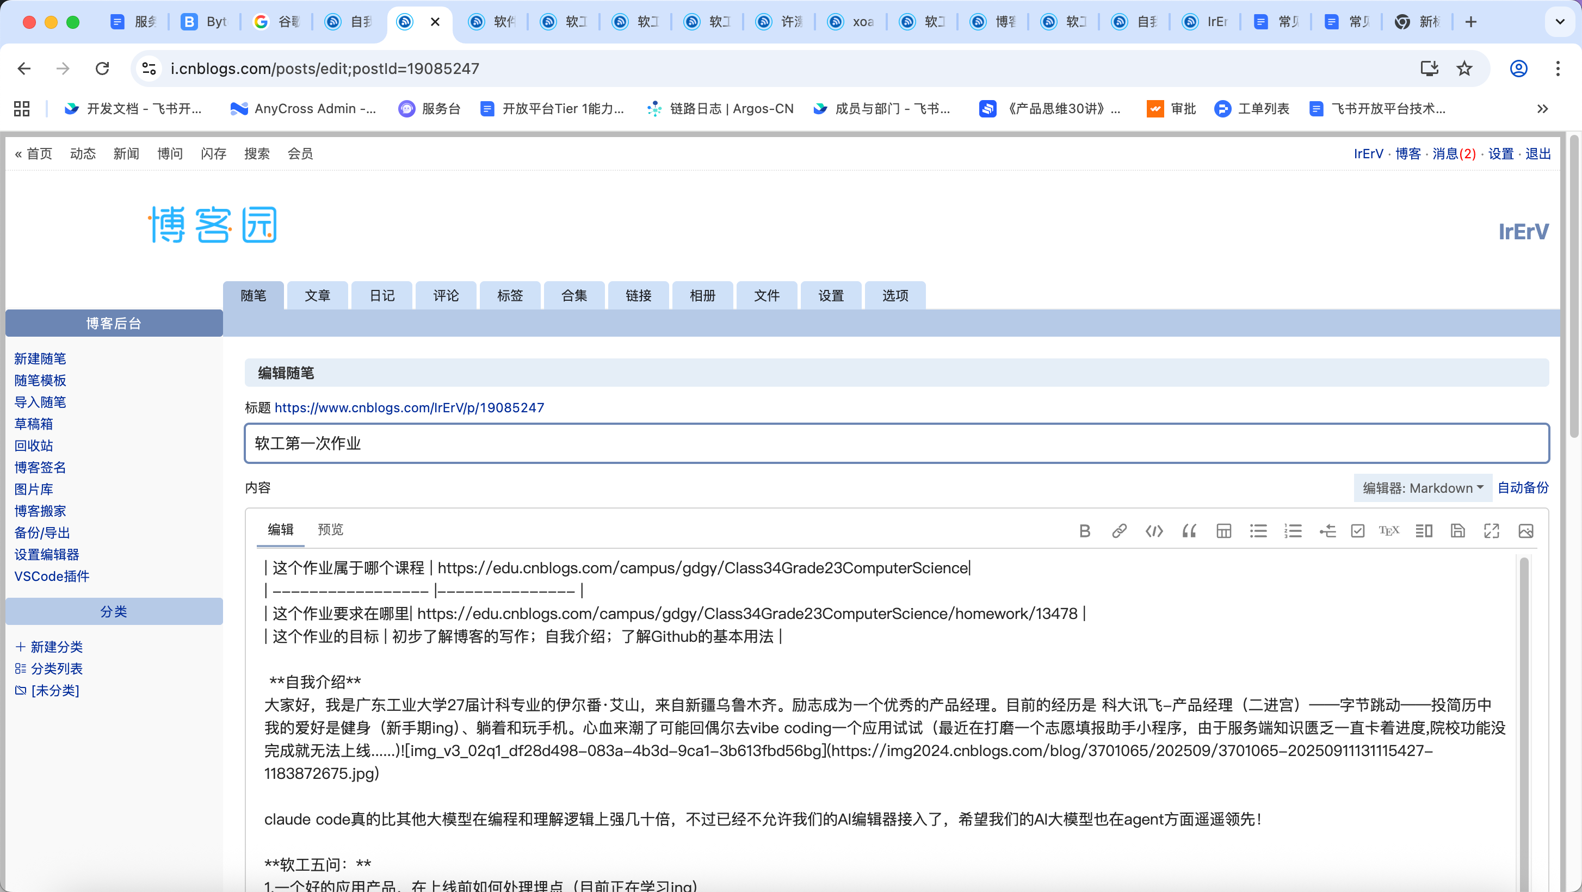The image size is (1582, 892).
Task: Open the 草稿箱 link in sidebar
Action: 34,424
